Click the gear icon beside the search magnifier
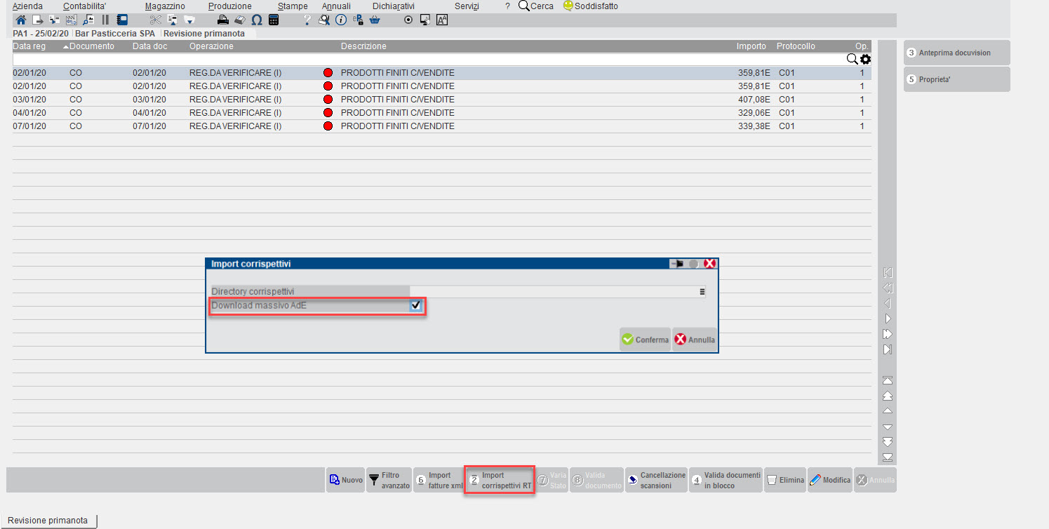The width and height of the screenshot is (1049, 529). click(865, 60)
